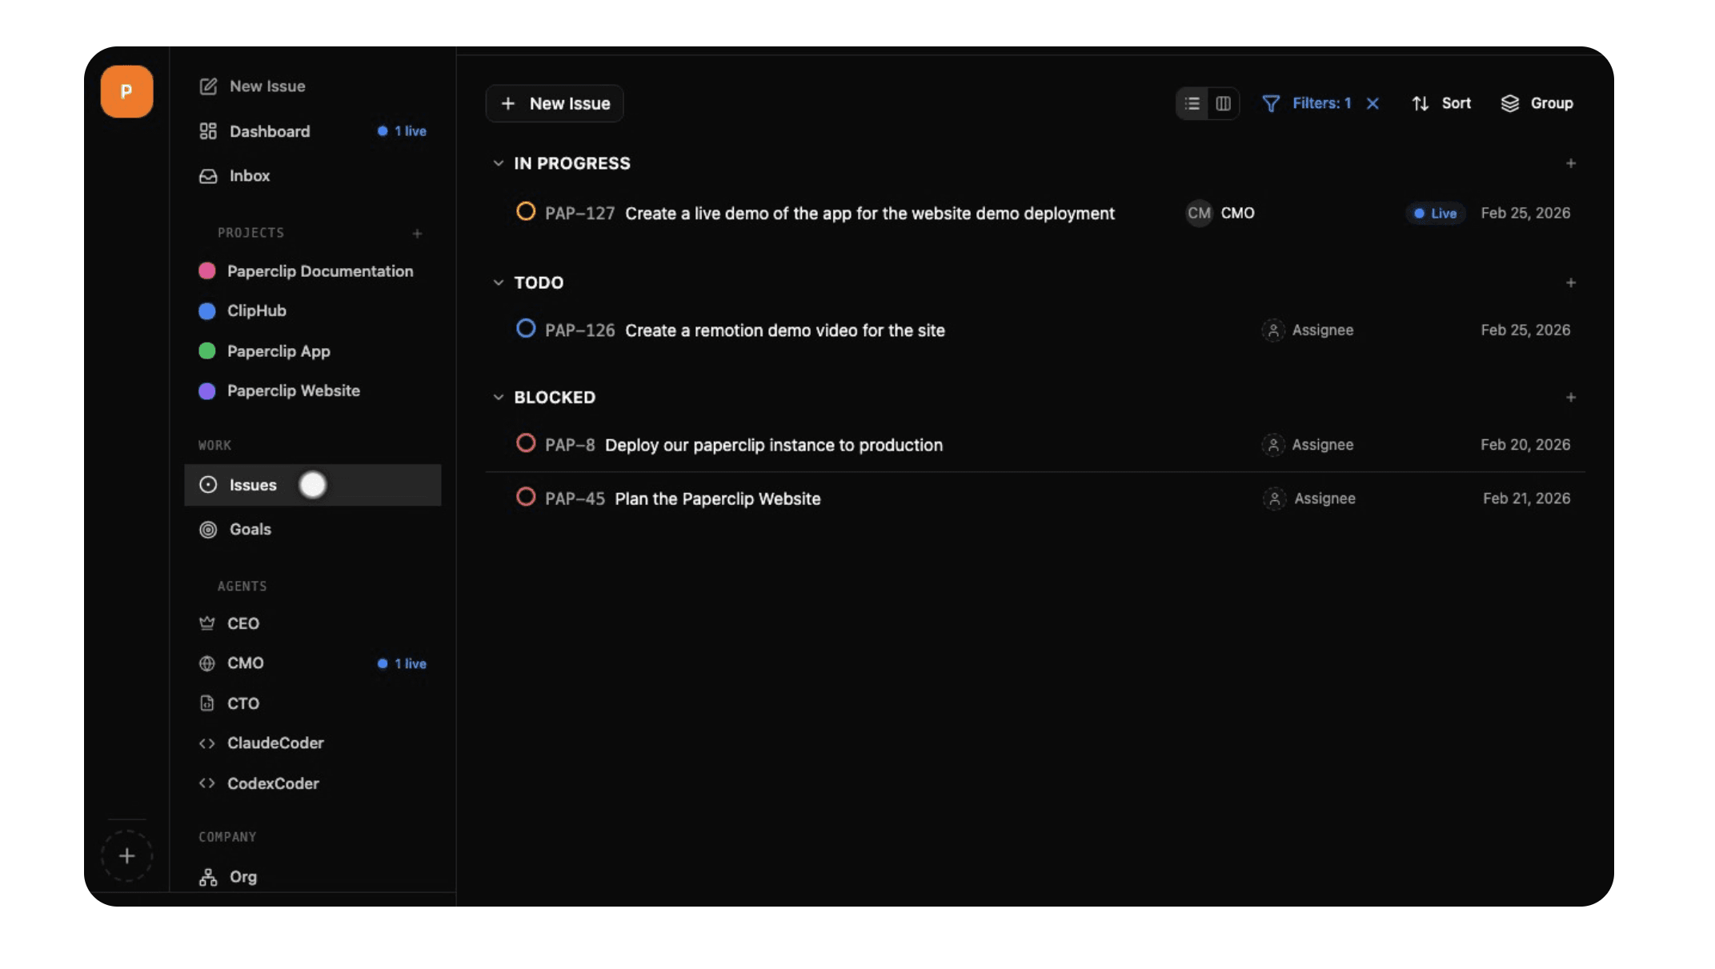Open issue Create a remotion demo video
The width and height of the screenshot is (1715, 969).
[x=785, y=330]
